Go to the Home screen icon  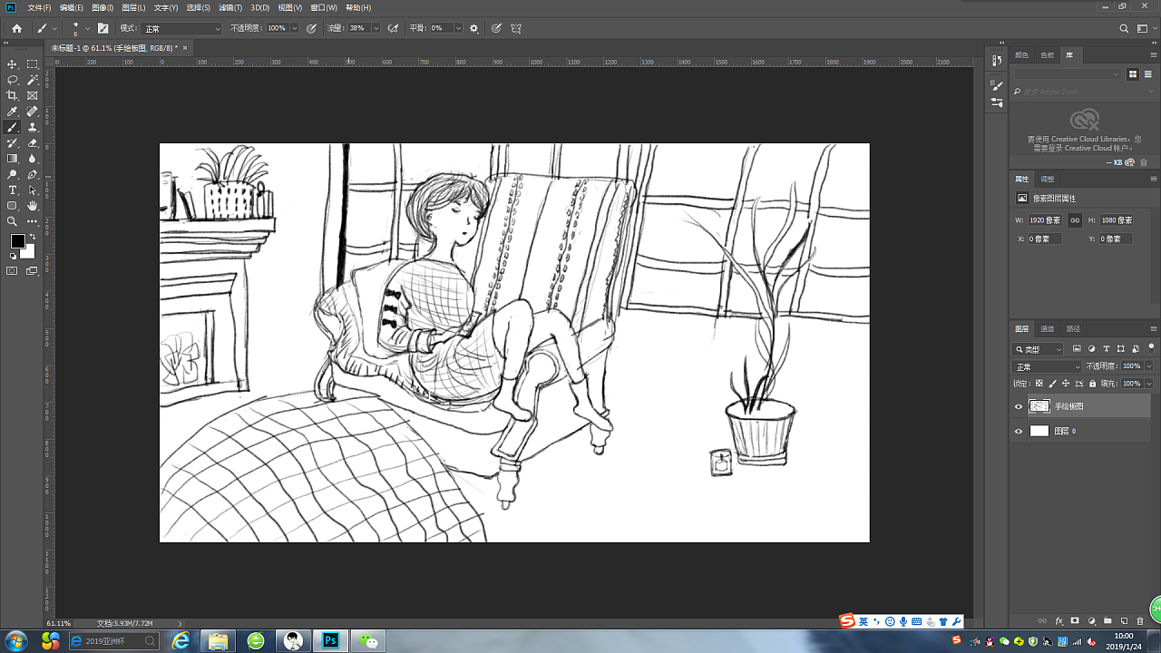[x=16, y=28]
